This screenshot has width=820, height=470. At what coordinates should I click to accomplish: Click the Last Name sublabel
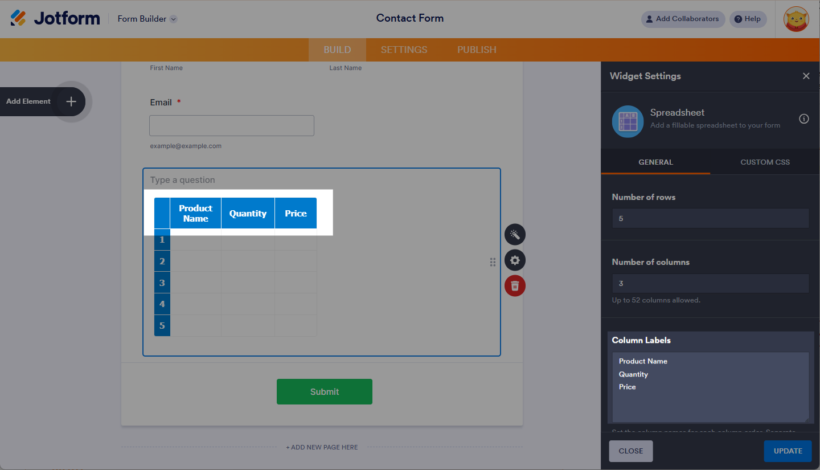click(x=346, y=68)
